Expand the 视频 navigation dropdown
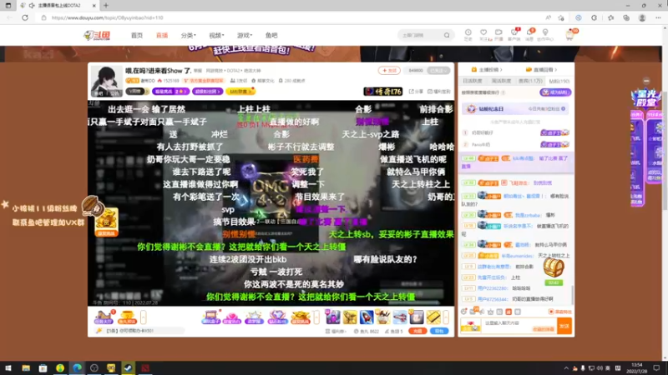Screen dimensions: 668x375 (216, 35)
